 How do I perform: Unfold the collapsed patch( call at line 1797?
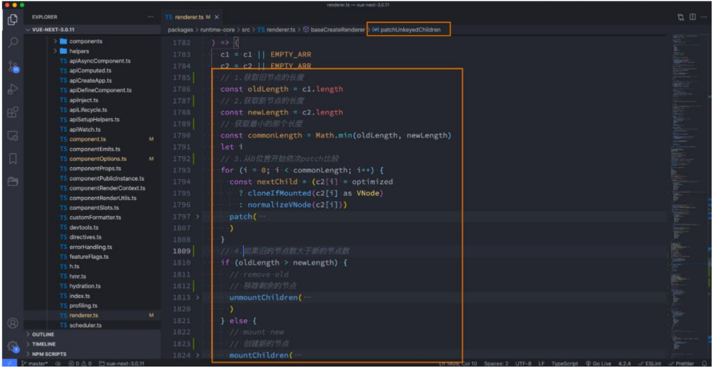click(197, 216)
